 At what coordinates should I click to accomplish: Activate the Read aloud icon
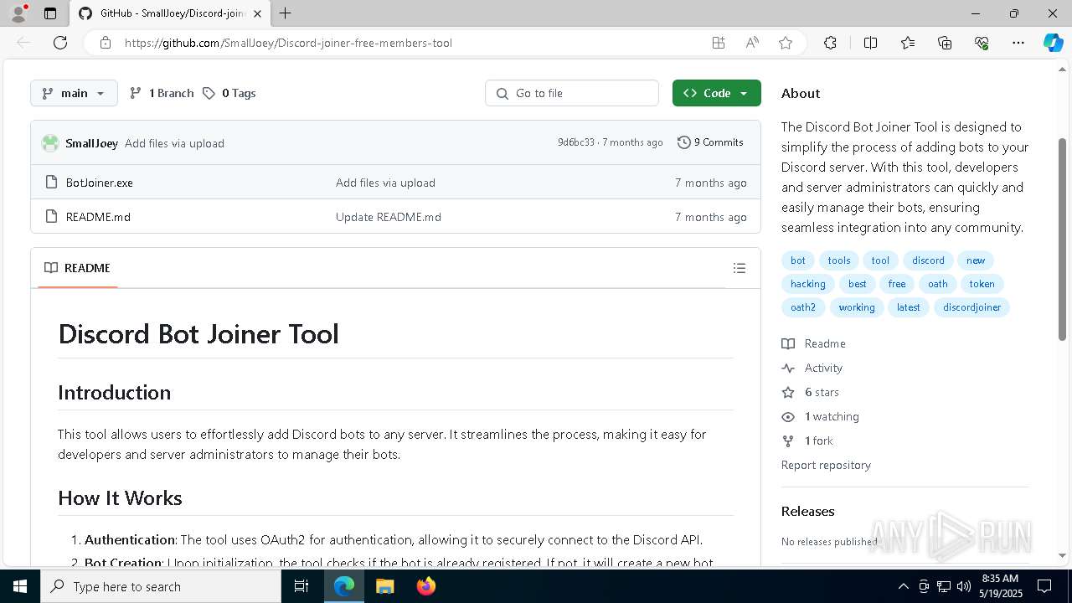tap(752, 43)
